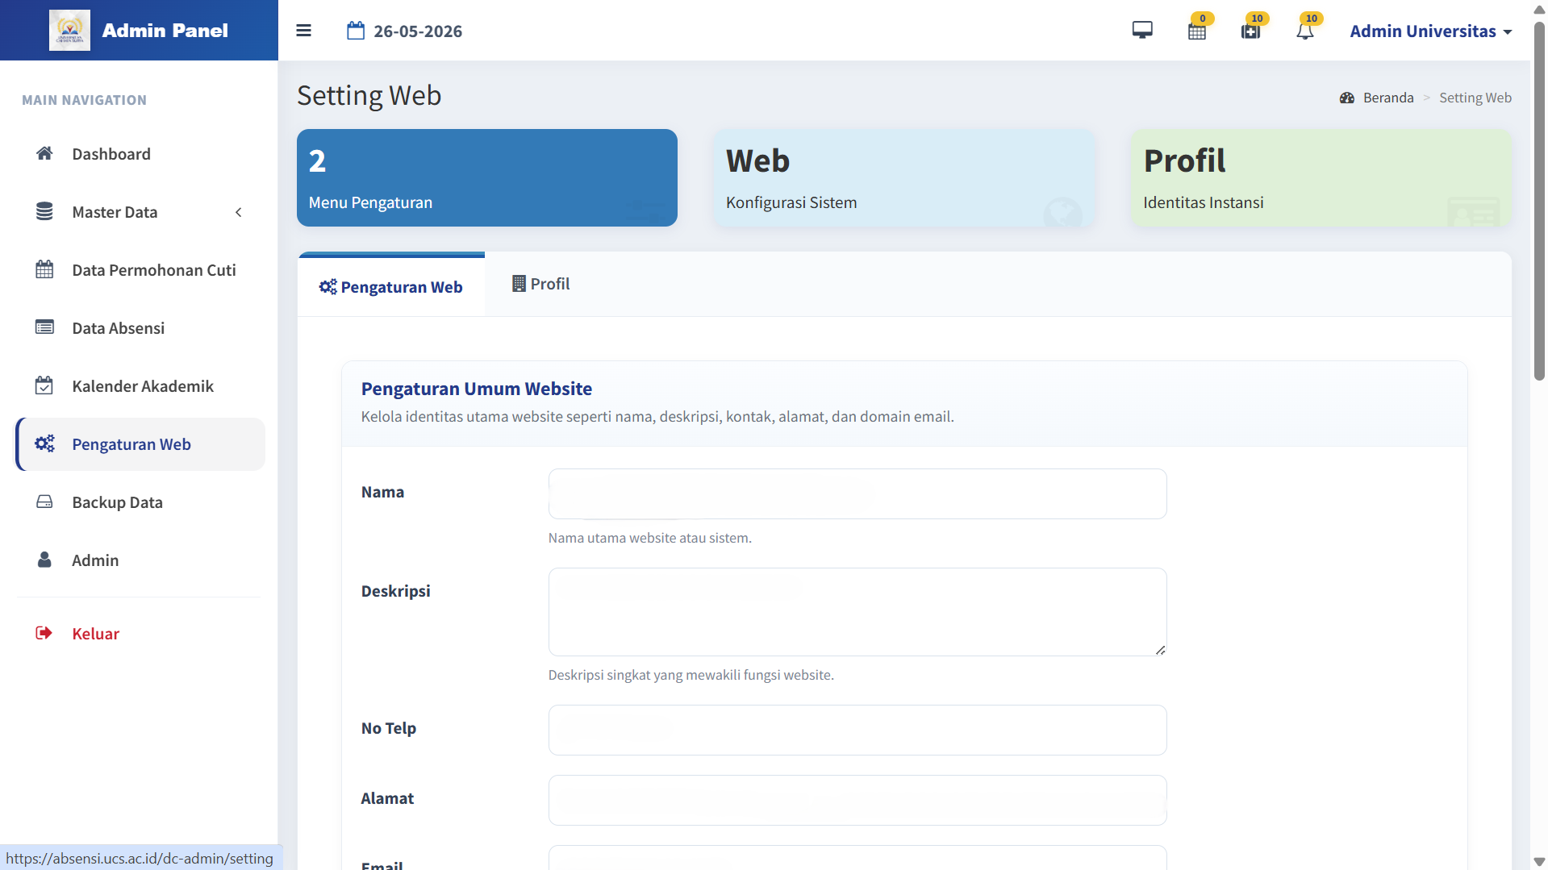Click the Admin user icon
Image resolution: width=1548 pixels, height=870 pixels.
pyautogui.click(x=44, y=560)
